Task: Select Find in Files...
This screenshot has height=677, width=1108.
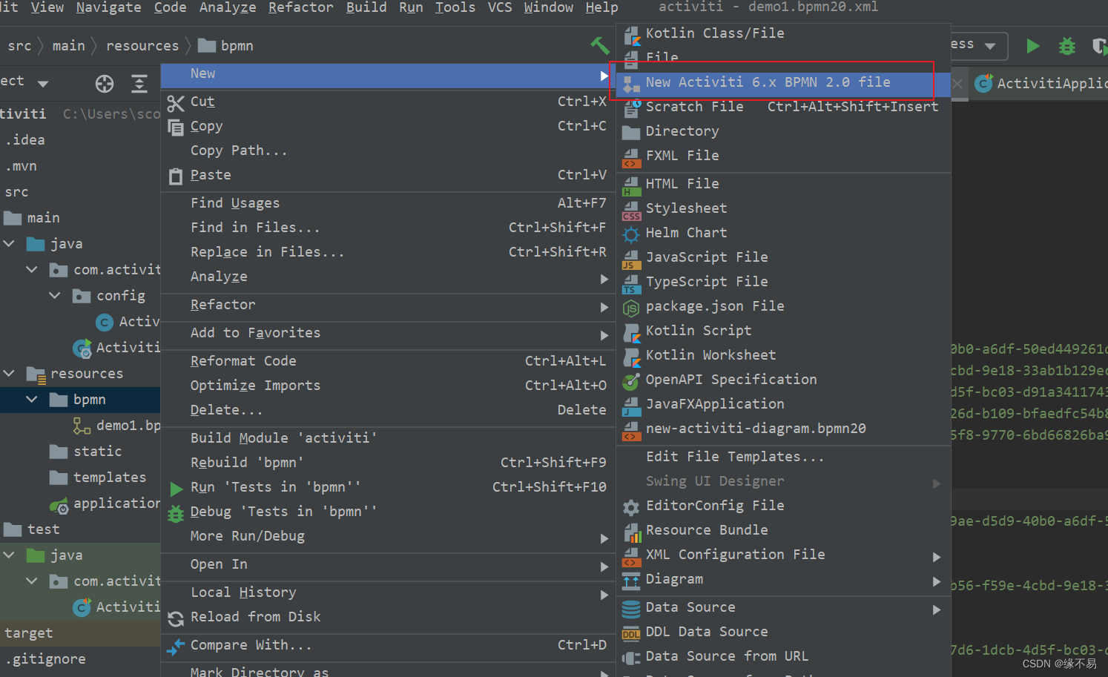Action: coord(387,228)
